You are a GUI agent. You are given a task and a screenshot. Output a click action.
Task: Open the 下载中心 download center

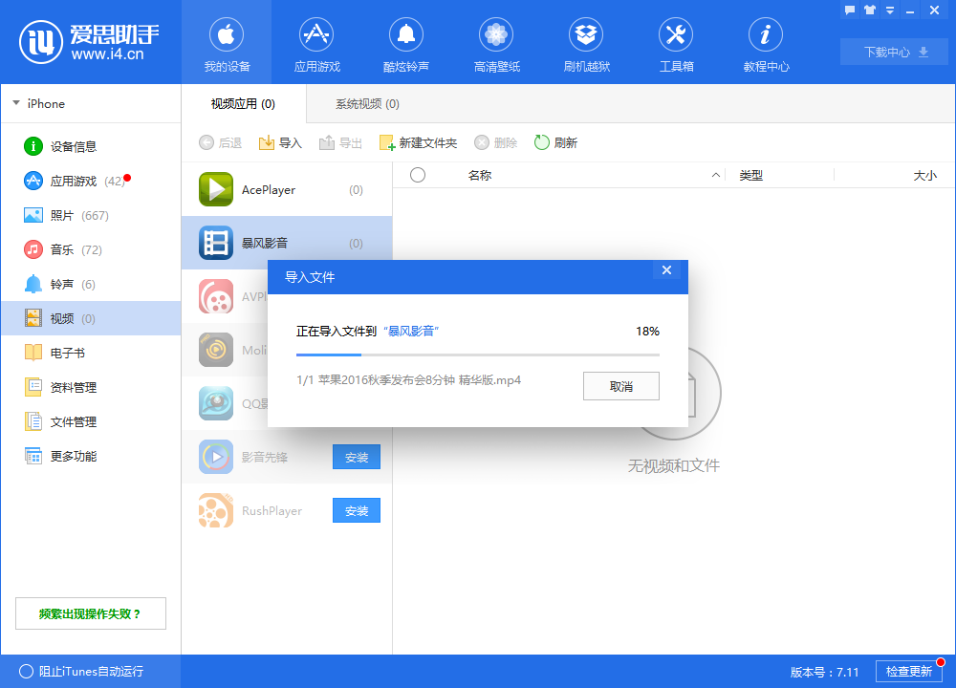tap(895, 52)
